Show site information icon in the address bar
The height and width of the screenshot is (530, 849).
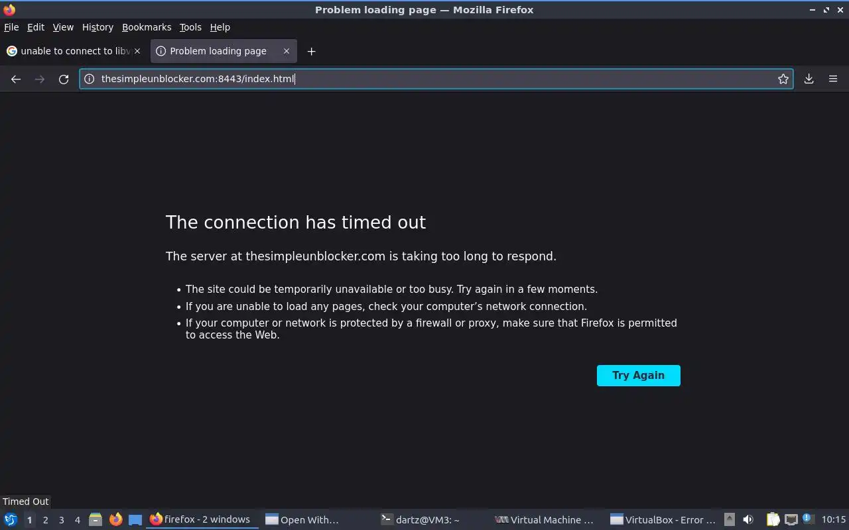90,79
